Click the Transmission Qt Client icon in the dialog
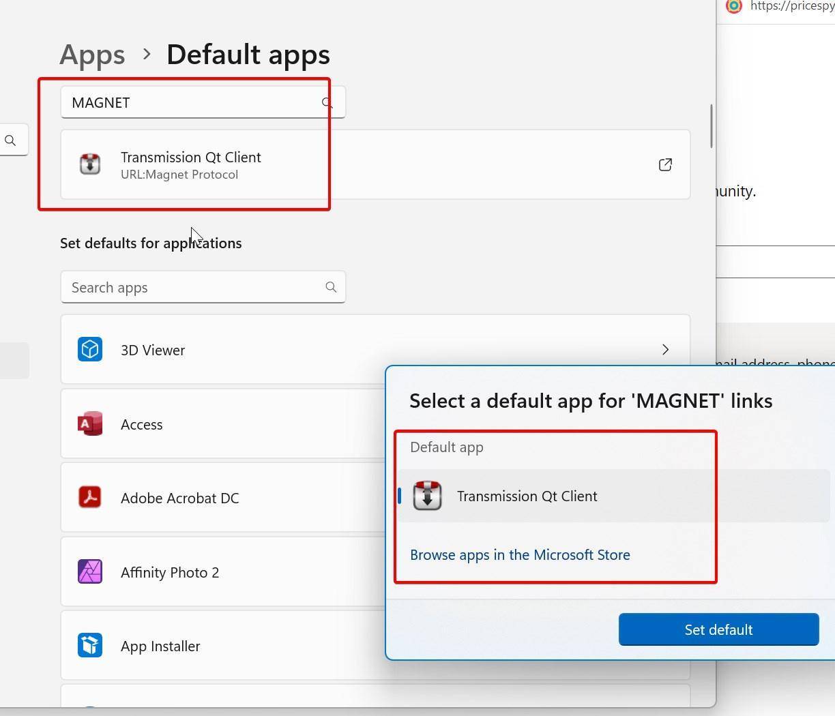The image size is (835, 716). [427, 496]
